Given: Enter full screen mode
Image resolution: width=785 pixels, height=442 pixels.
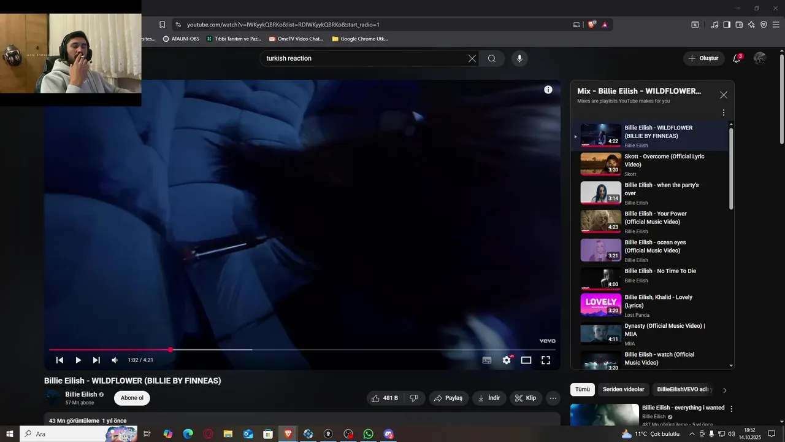Looking at the screenshot, I should pyautogui.click(x=546, y=360).
